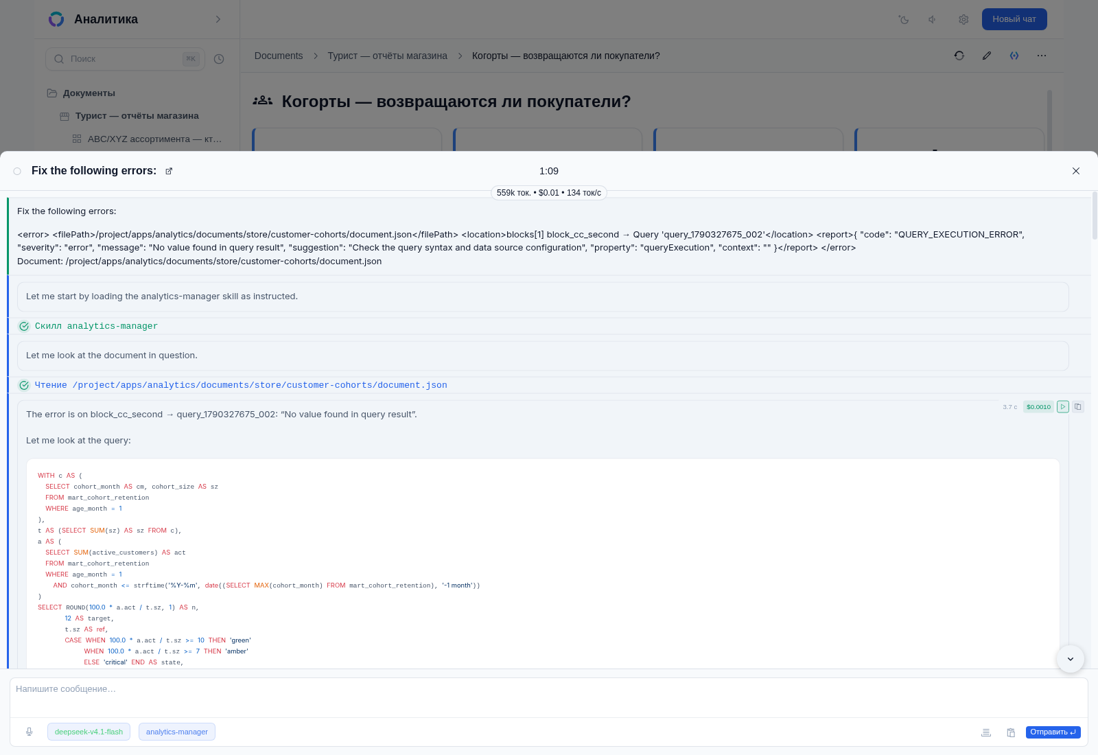Close the chat panel with the X

click(x=1076, y=171)
